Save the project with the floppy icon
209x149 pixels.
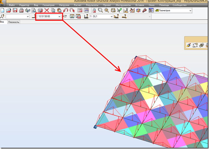pos(15,10)
